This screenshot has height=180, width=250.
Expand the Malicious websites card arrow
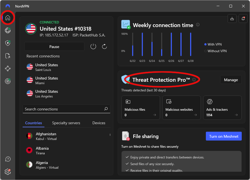tap(195, 115)
